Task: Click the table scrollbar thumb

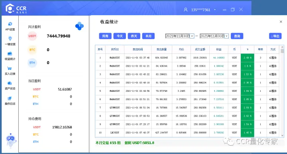Action: pos(282,51)
